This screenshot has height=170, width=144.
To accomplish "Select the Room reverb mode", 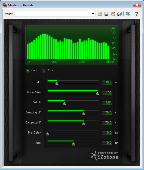I will coord(44,70).
